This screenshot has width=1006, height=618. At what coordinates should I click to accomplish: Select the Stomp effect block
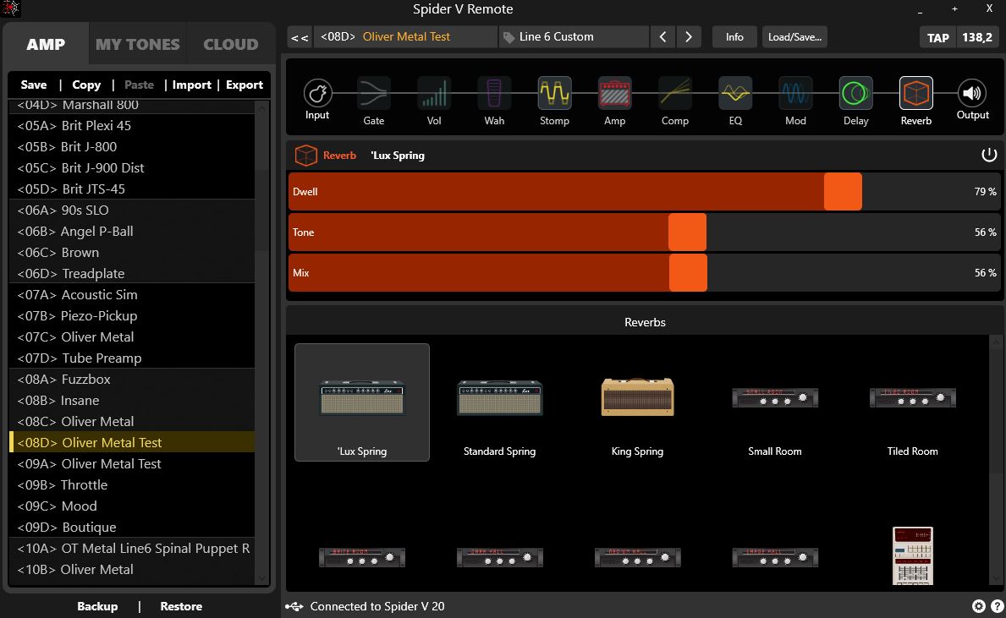pyautogui.click(x=554, y=101)
